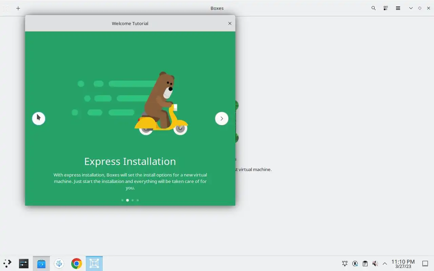Open Discover software center in taskbar
The image size is (434, 271).
coord(41,263)
